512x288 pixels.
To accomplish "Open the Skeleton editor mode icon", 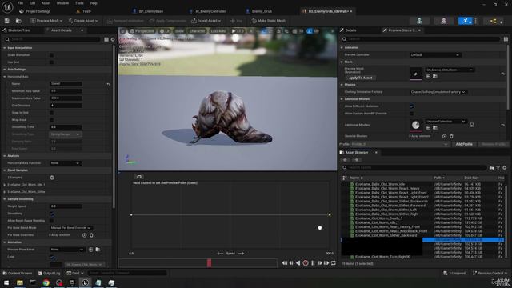I will tap(419, 21).
